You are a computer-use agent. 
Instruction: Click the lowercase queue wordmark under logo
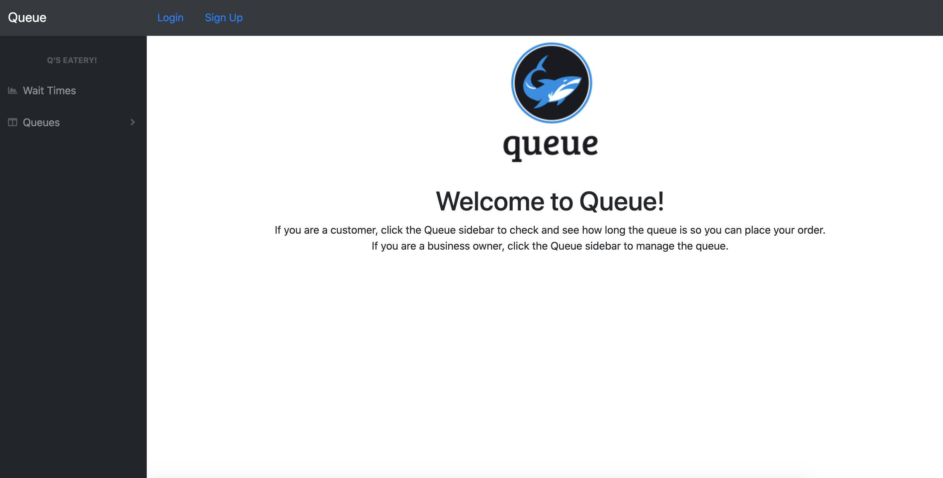click(x=550, y=146)
